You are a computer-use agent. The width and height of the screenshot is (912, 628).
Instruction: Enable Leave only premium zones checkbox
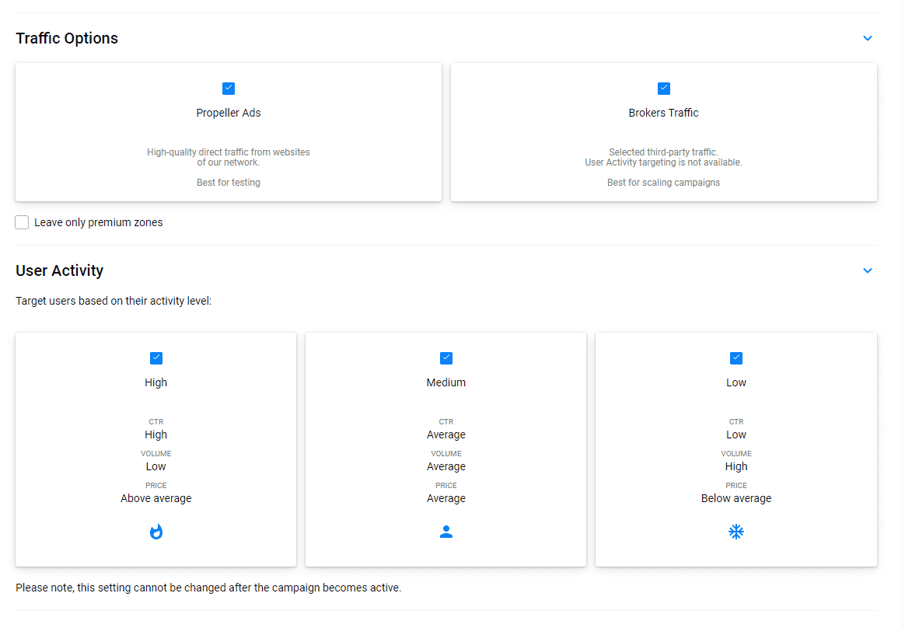point(22,222)
